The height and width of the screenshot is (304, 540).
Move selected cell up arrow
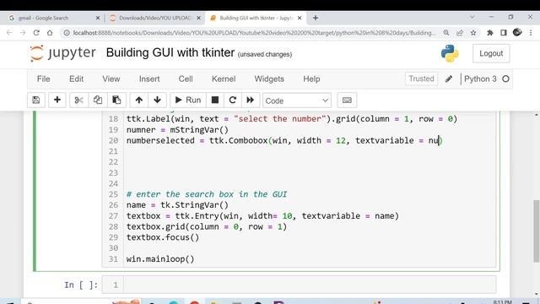click(x=138, y=100)
